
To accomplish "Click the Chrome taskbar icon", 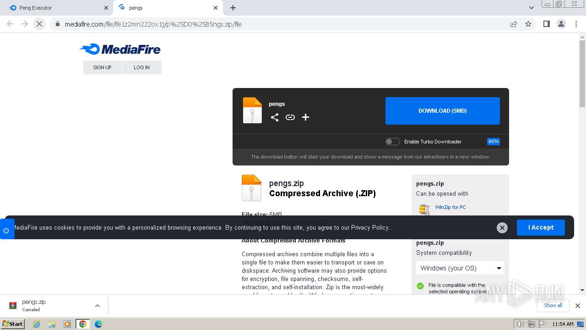I will 82,324.
